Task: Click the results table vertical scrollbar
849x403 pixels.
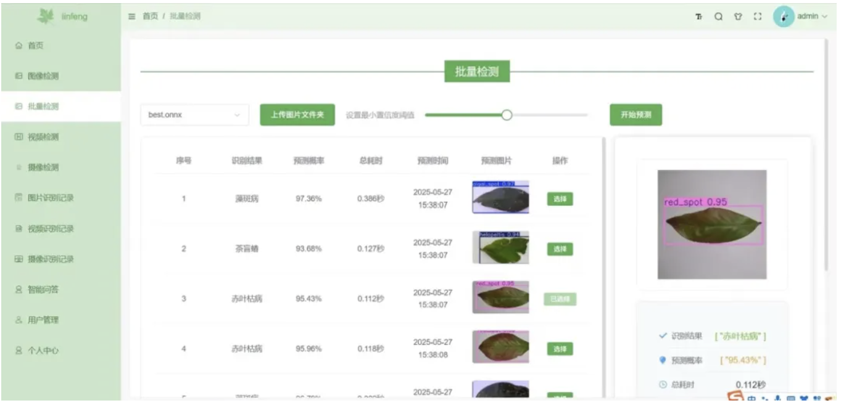Action: coord(603,268)
